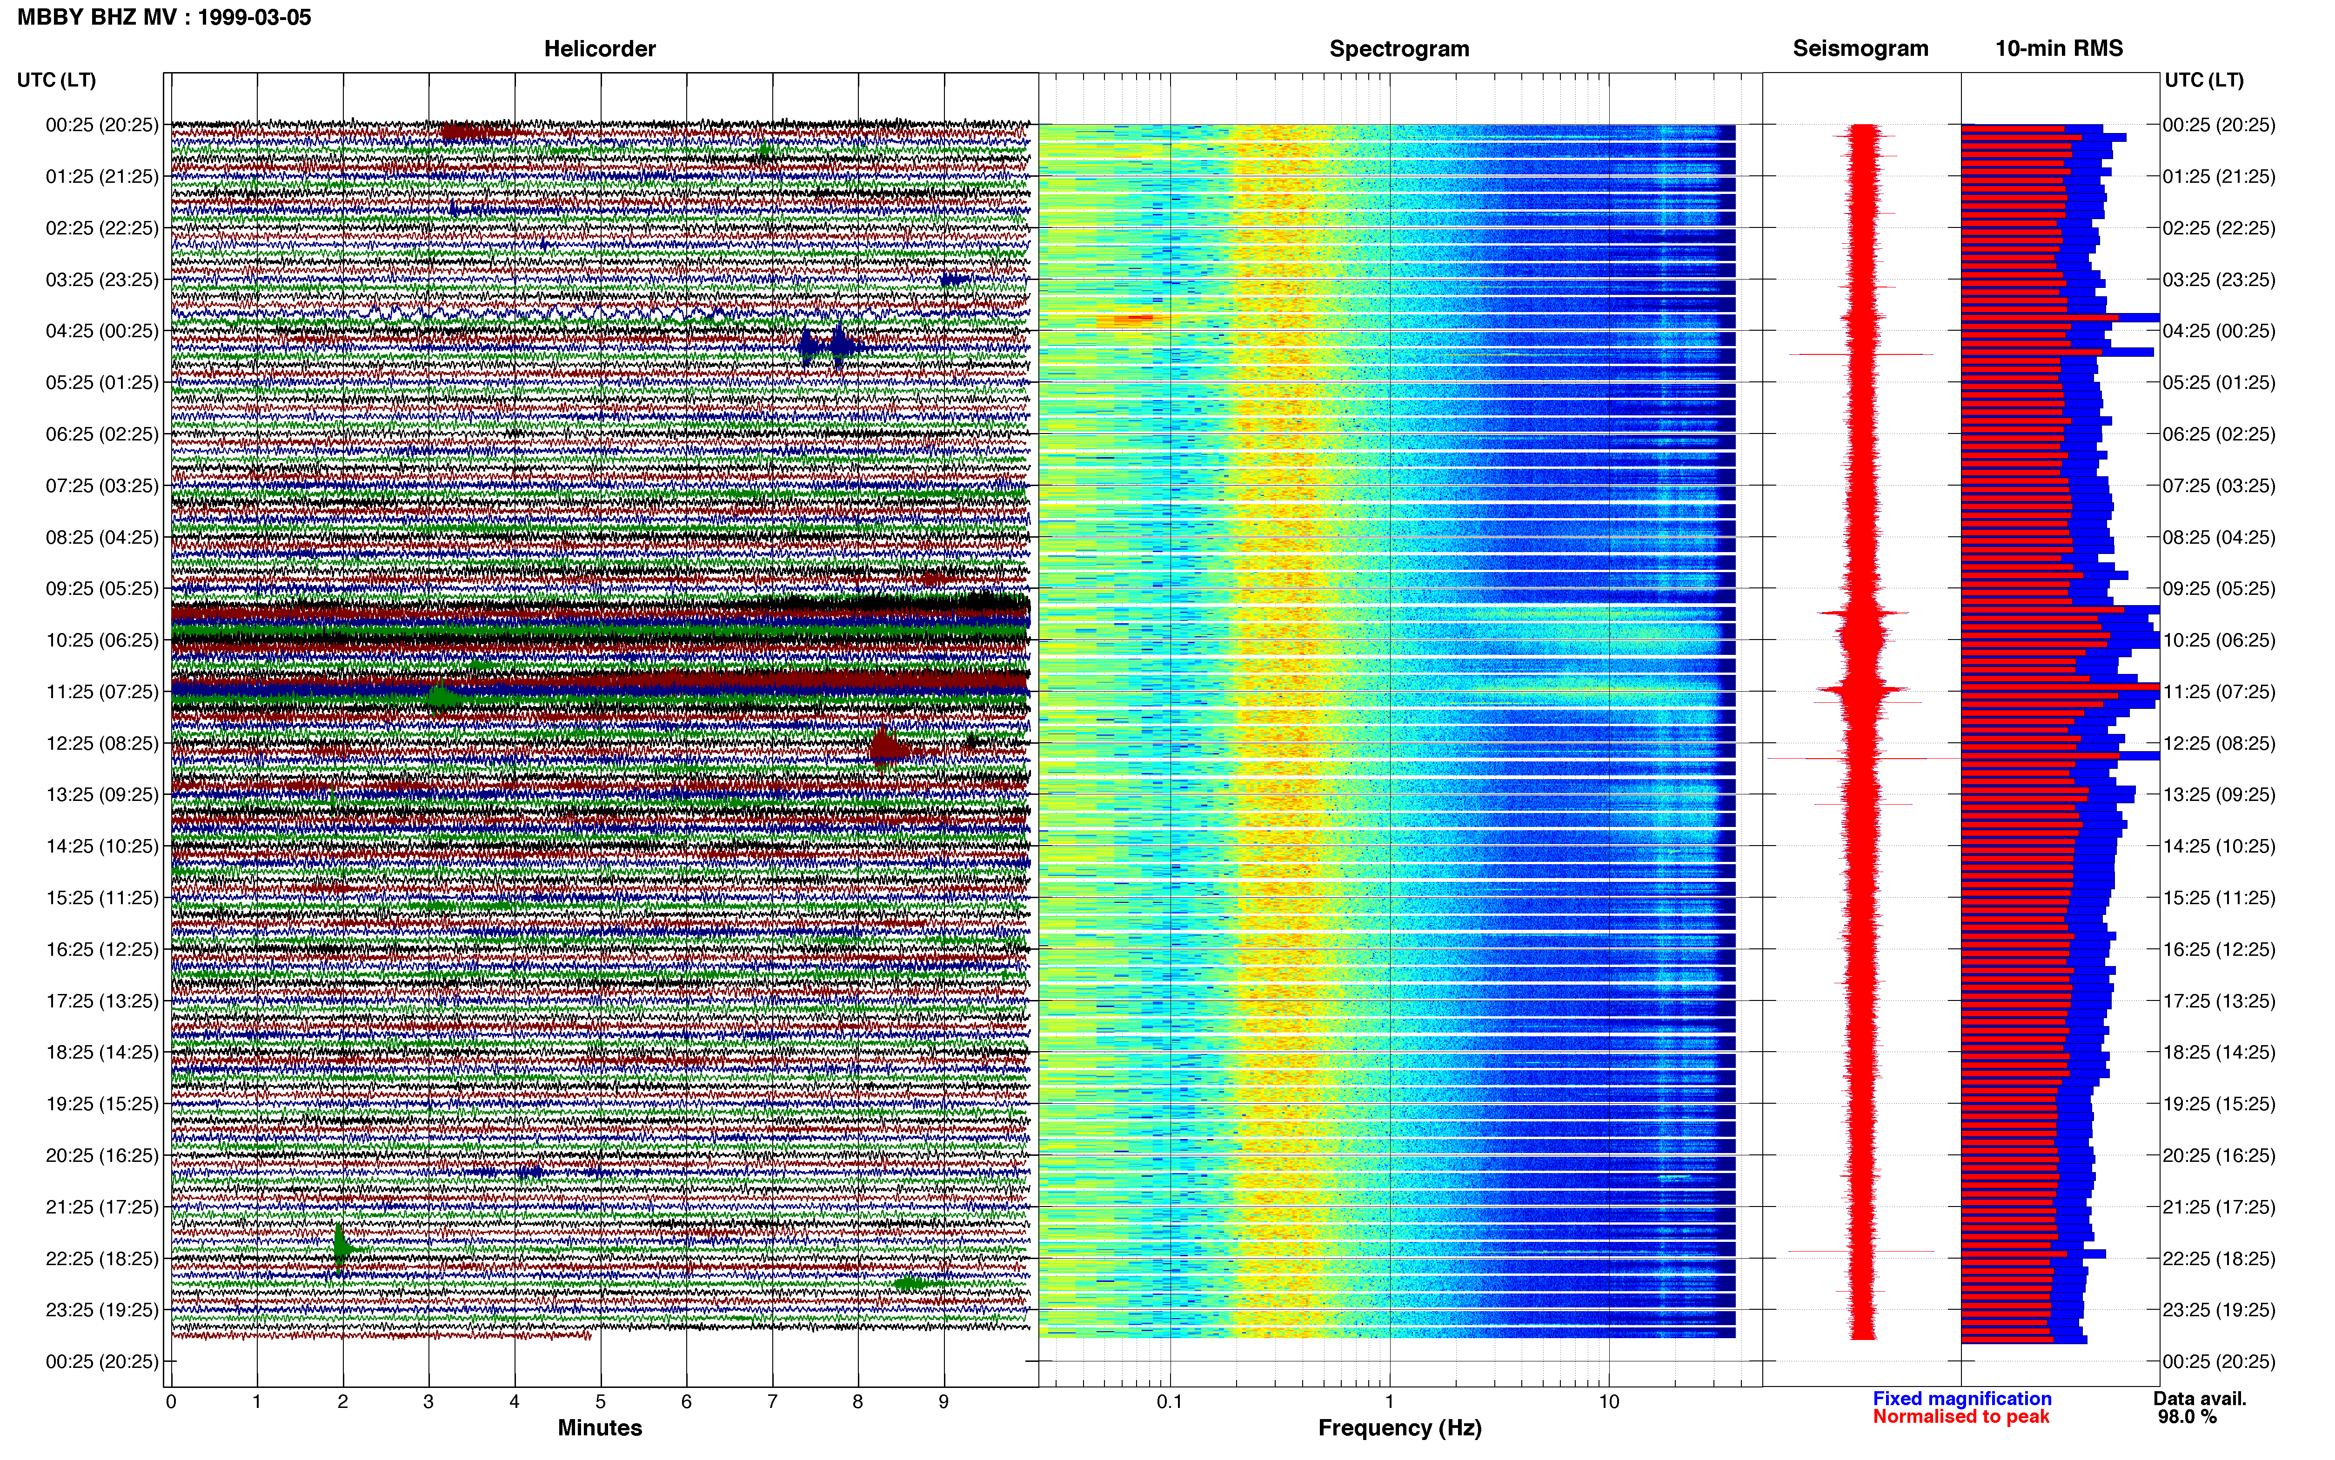This screenshot has width=2335, height=1460.
Task: Click the 'Minutes' x-axis label
Action: [x=600, y=1428]
